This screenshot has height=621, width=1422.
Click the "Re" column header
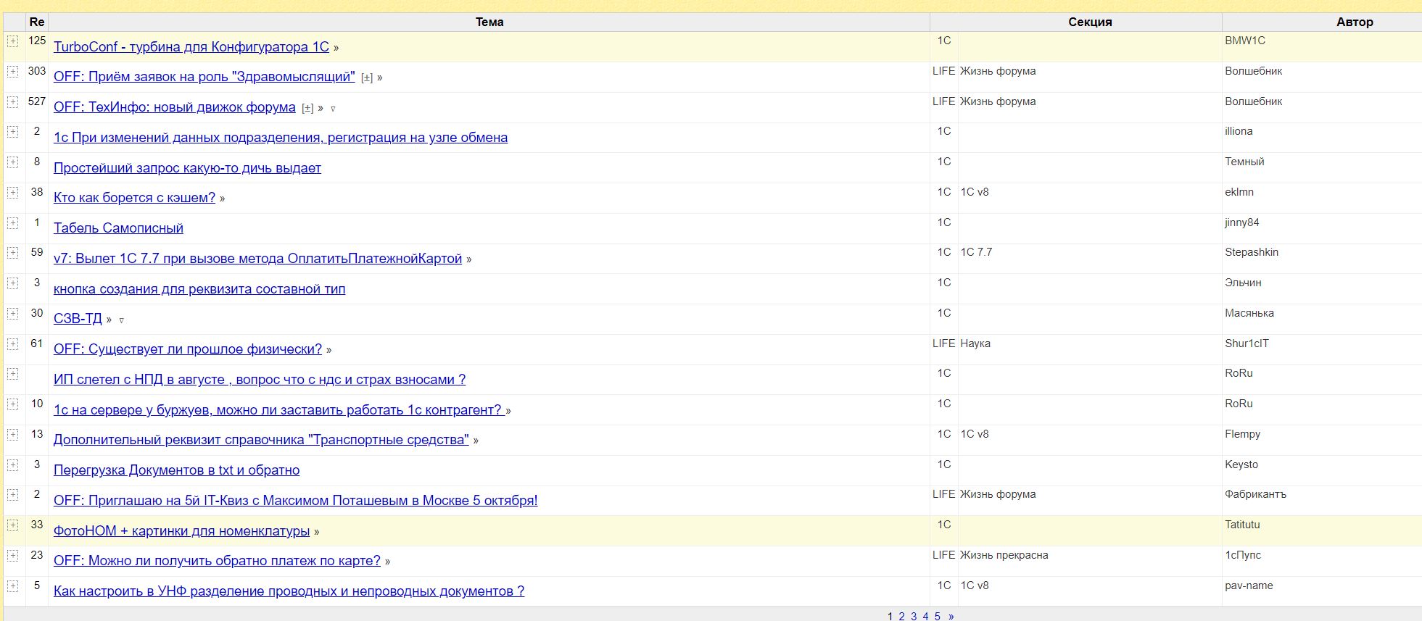pos(37,22)
